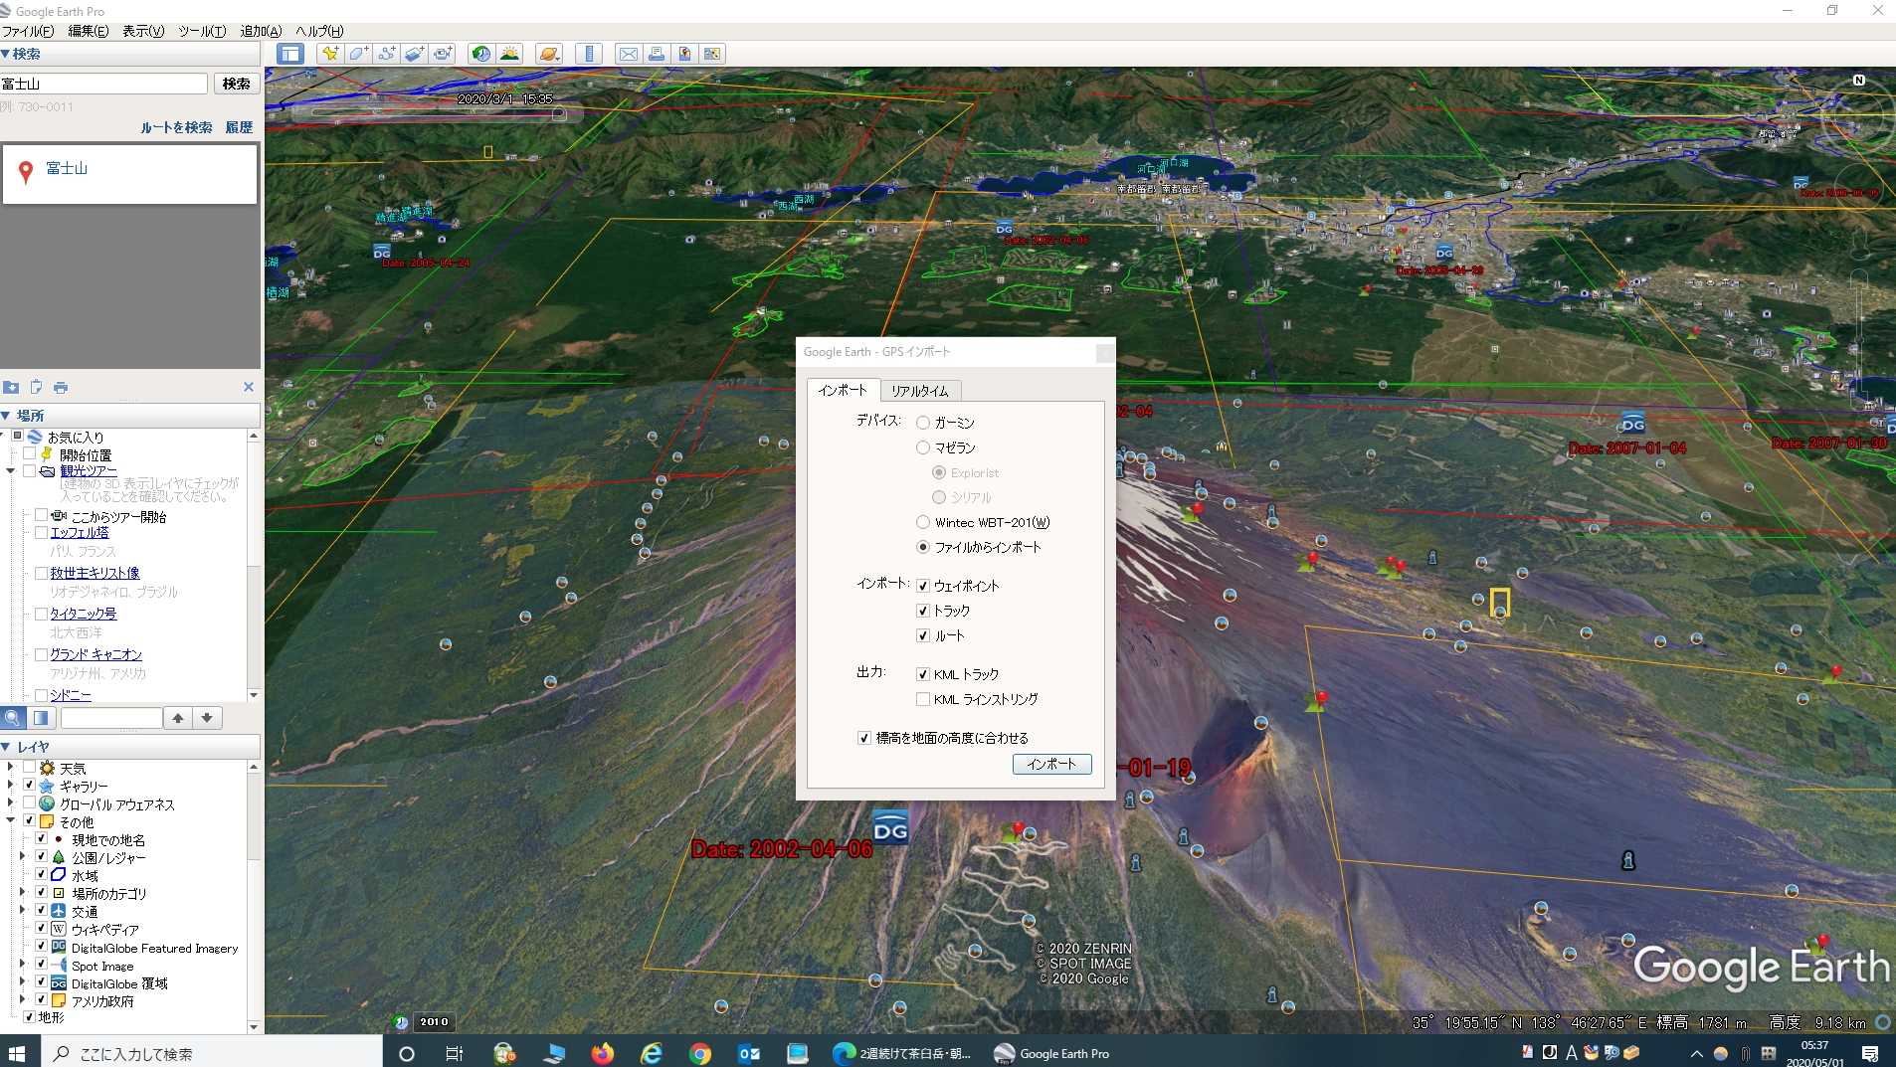Click the インポート button in dialog
Screen dimensions: 1896x1067
pyautogui.click(x=1051, y=764)
